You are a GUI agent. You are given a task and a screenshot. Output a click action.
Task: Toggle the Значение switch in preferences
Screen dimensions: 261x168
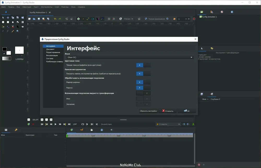[x=143, y=104]
